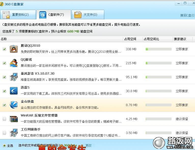This screenshot has height=150, width=195.
Task: Click 立即搬家 for 金山快盘
Action: (182, 105)
